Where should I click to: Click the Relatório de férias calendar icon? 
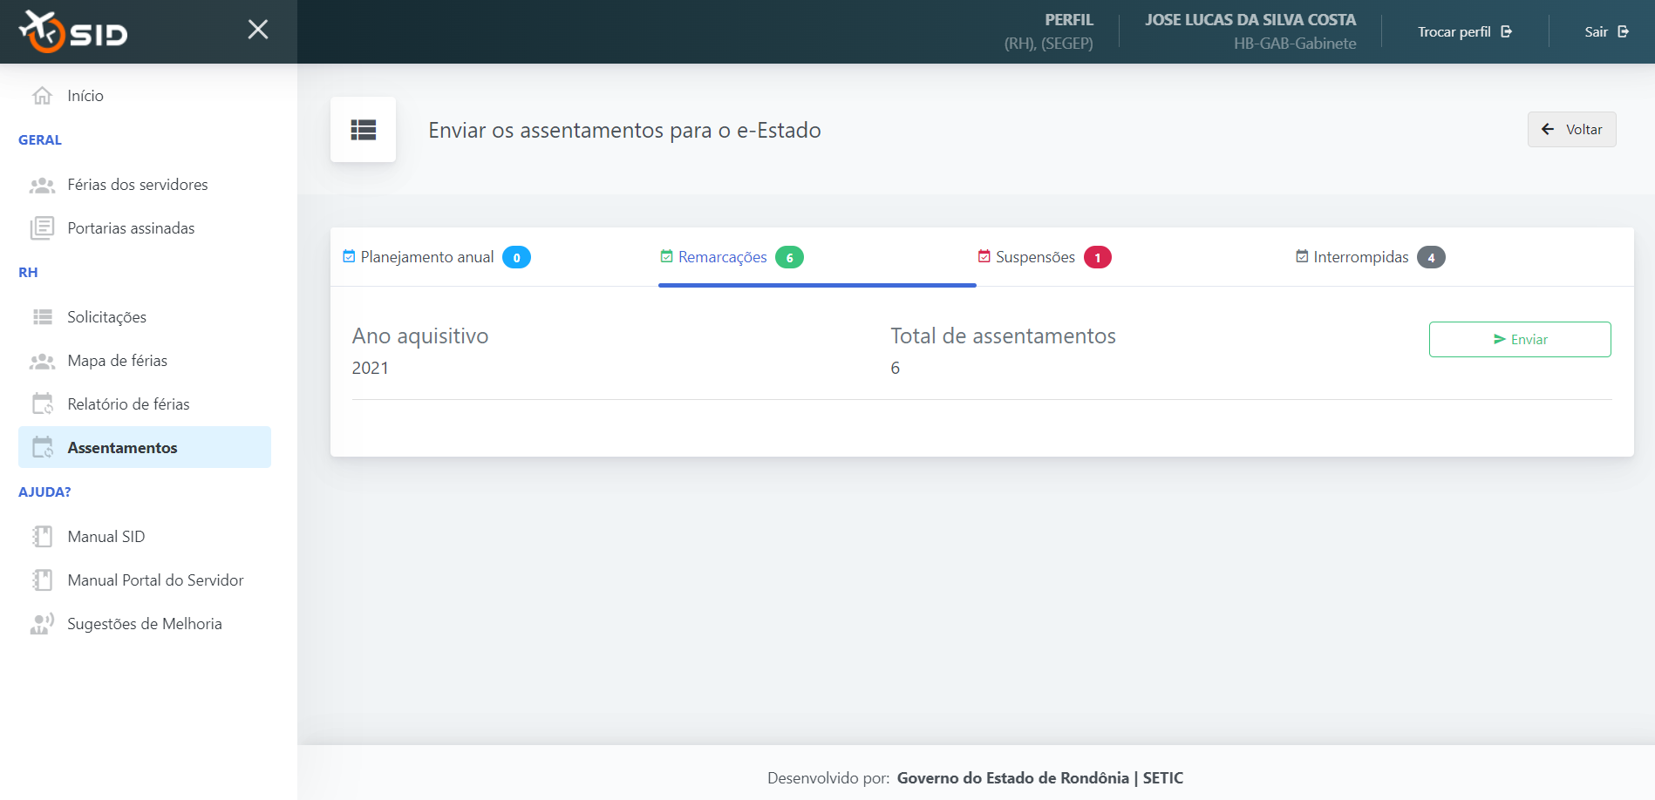[x=42, y=404]
